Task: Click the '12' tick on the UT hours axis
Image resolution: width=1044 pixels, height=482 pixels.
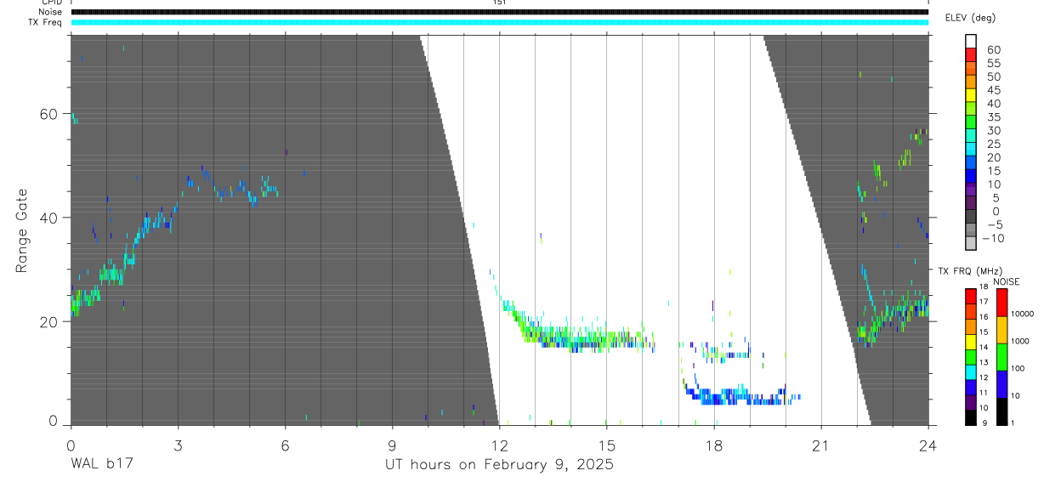Action: point(499,445)
